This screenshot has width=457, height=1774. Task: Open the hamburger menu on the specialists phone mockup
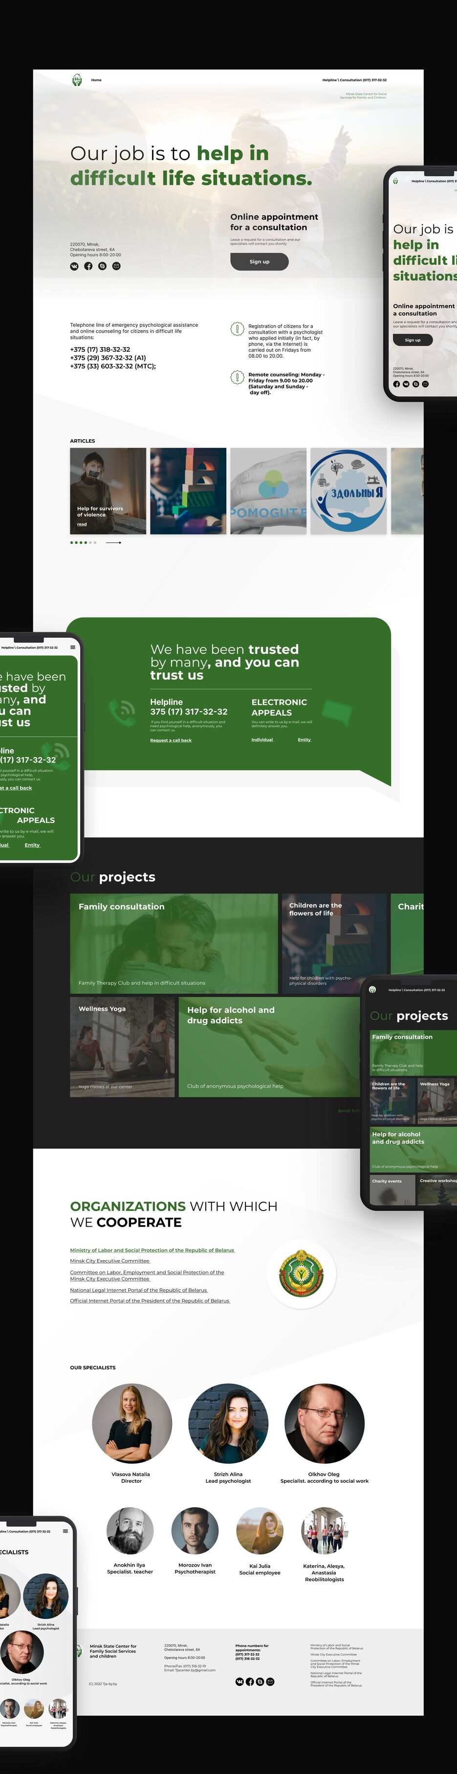[x=65, y=1531]
